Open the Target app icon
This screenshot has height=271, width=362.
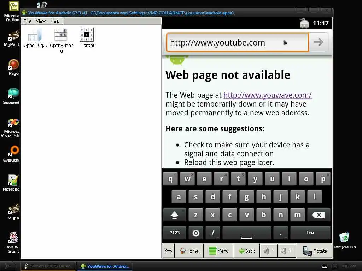coord(87,38)
